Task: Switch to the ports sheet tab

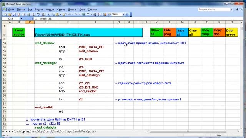Action: [91, 131]
